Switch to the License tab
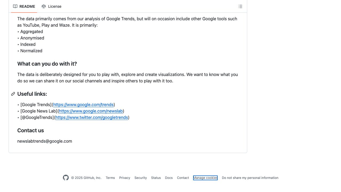Image resolution: width=341 pixels, height=192 pixels. point(51,6)
